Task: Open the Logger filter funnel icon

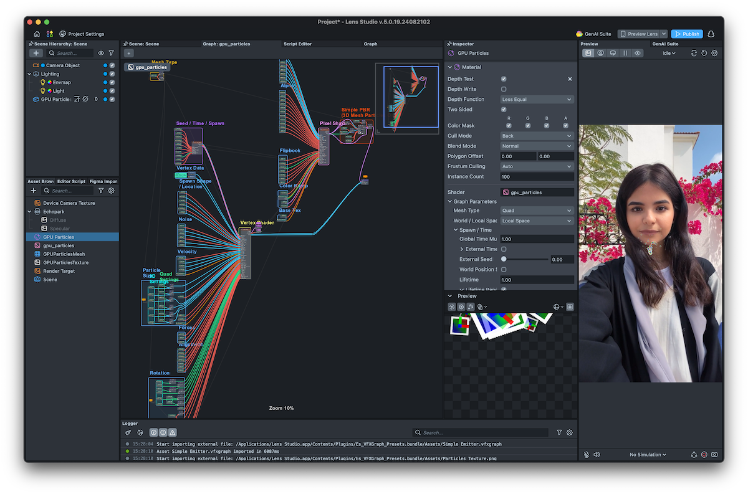Action: tap(559, 432)
